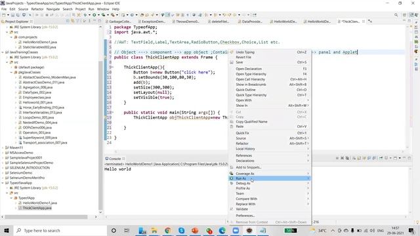
Task: Click the Cortana circle icon in taskbar
Action: pyautogui.click(x=114, y=230)
